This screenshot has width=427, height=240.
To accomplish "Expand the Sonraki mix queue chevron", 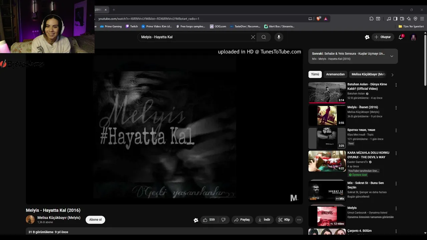I will (392, 56).
